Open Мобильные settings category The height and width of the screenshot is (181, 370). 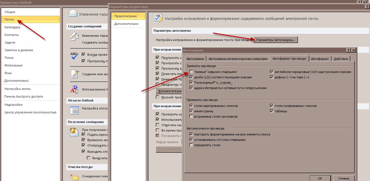(31, 65)
